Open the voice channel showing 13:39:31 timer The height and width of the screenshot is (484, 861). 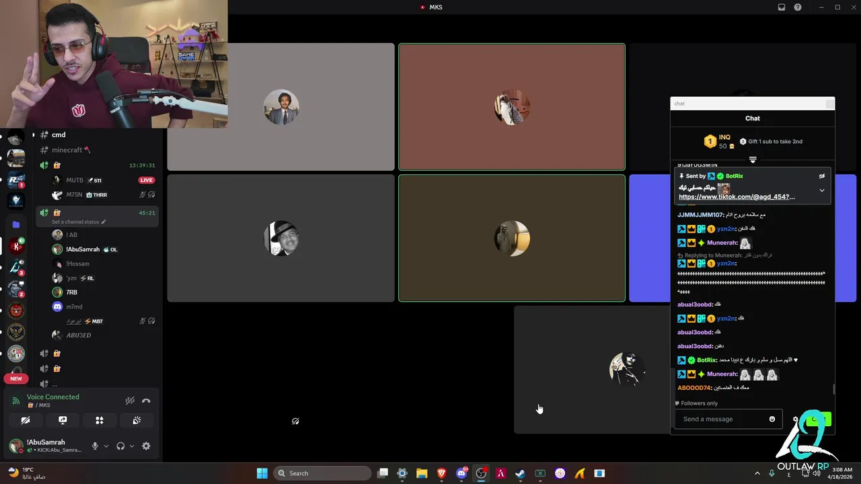coord(98,165)
